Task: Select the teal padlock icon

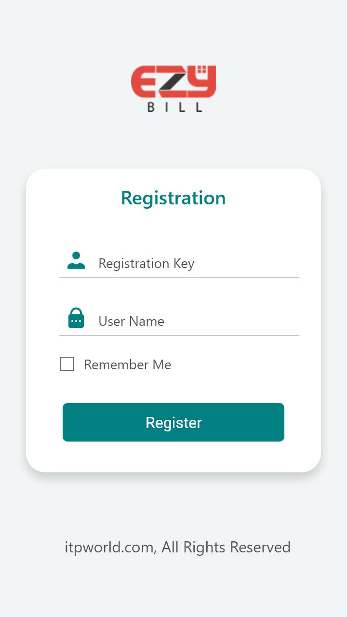Action: (76, 318)
